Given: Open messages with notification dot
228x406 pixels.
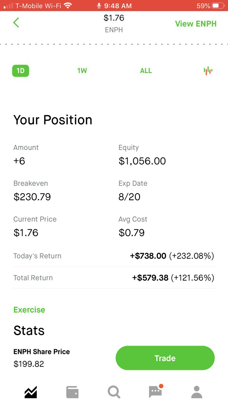Looking at the screenshot, I should point(155,392).
